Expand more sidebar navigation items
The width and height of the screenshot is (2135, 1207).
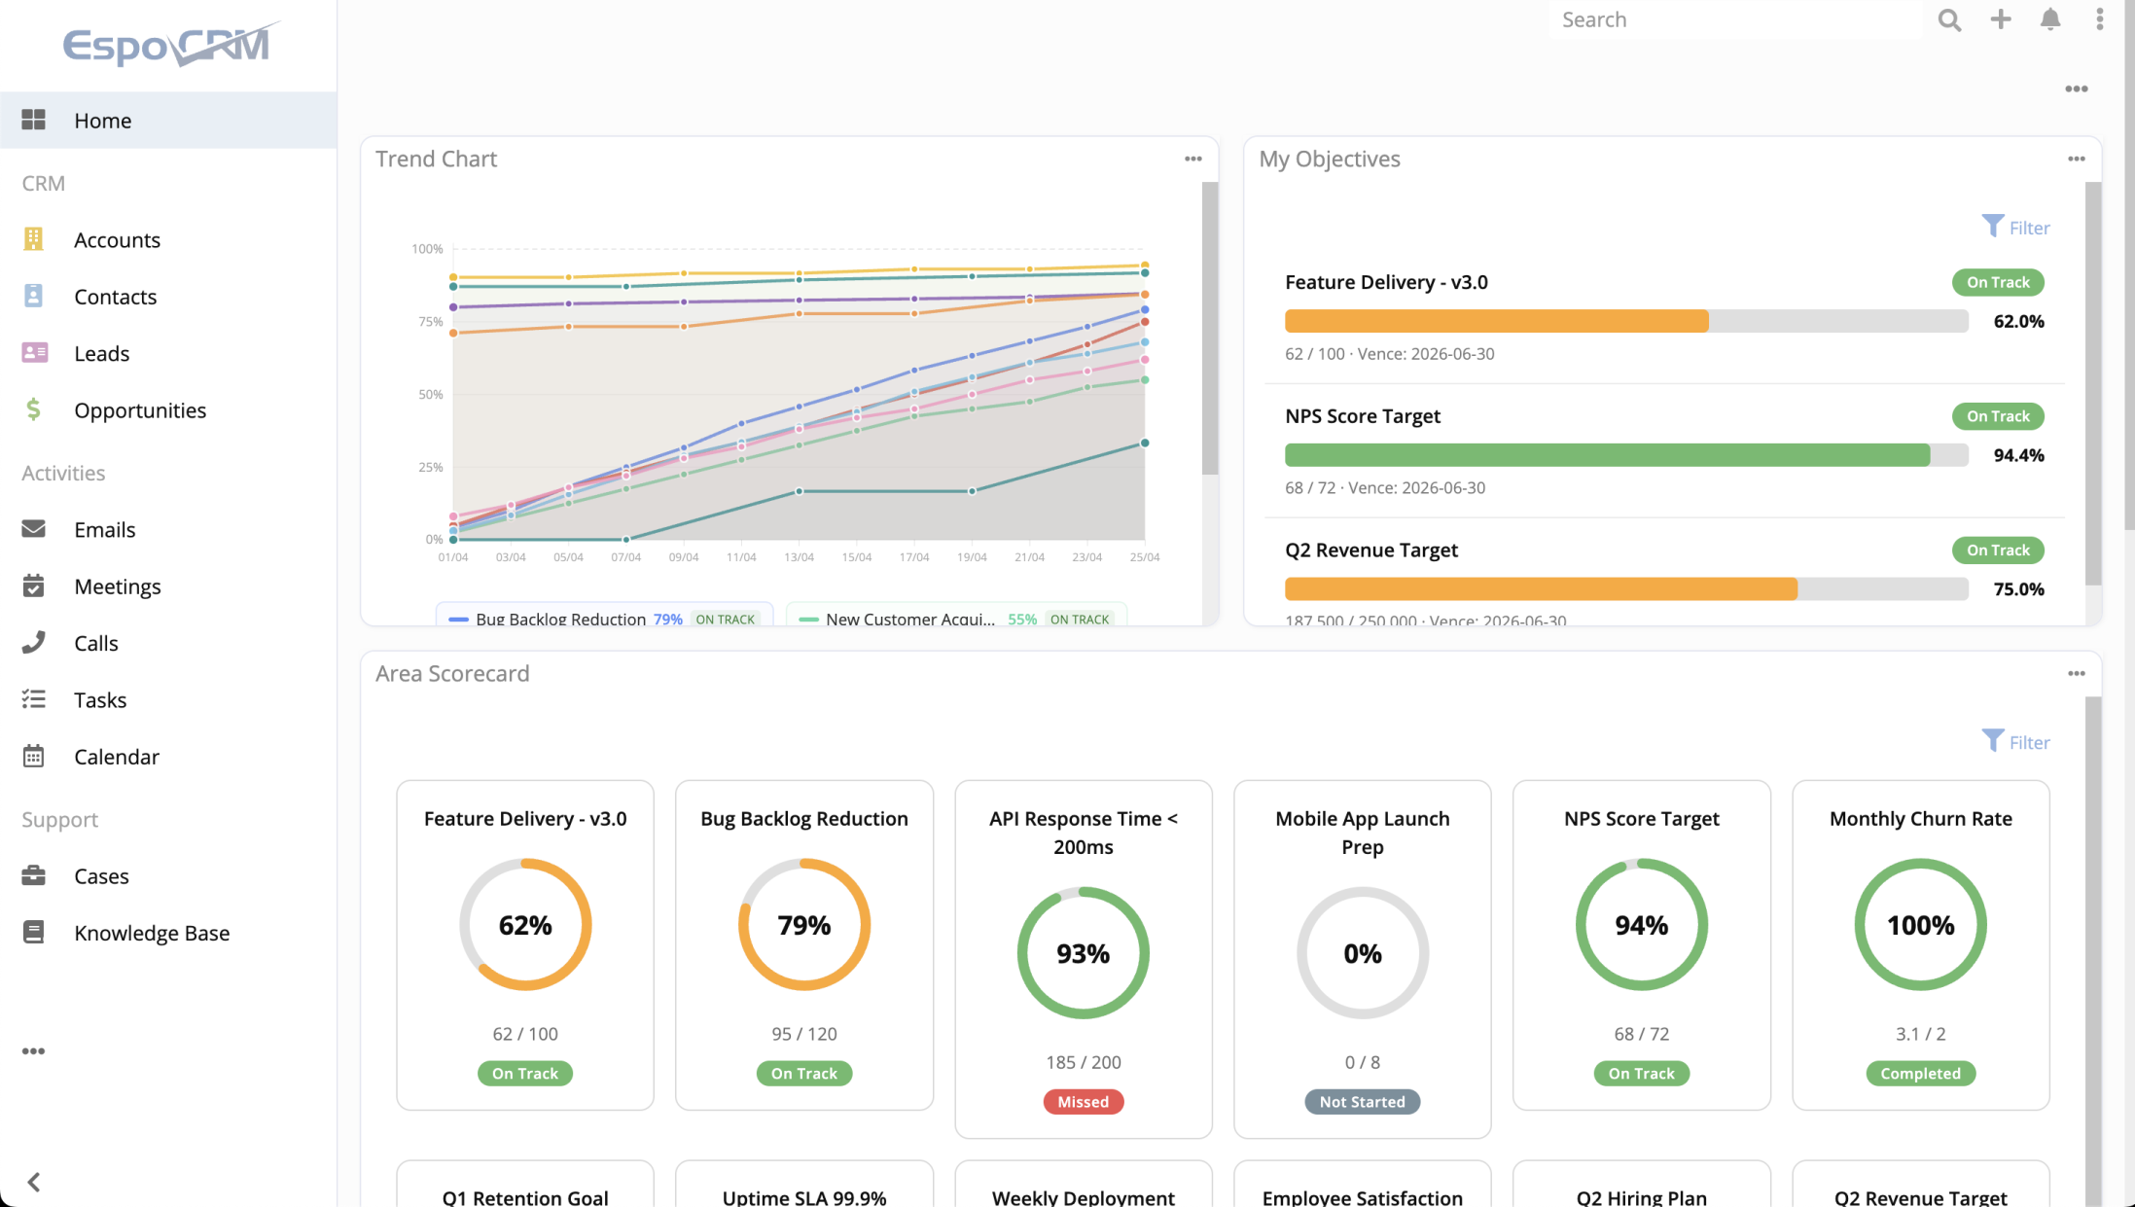(34, 1050)
